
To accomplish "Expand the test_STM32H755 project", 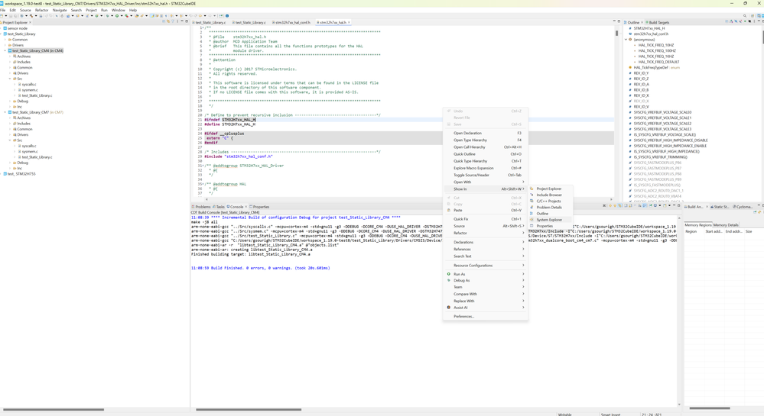I will tap(2, 174).
